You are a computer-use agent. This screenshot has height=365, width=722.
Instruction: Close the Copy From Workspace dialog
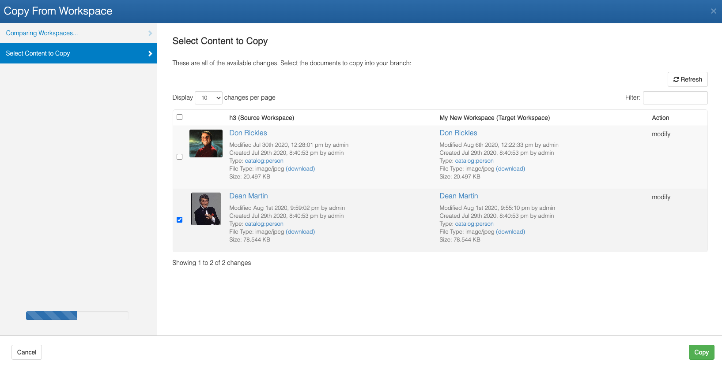(x=713, y=11)
